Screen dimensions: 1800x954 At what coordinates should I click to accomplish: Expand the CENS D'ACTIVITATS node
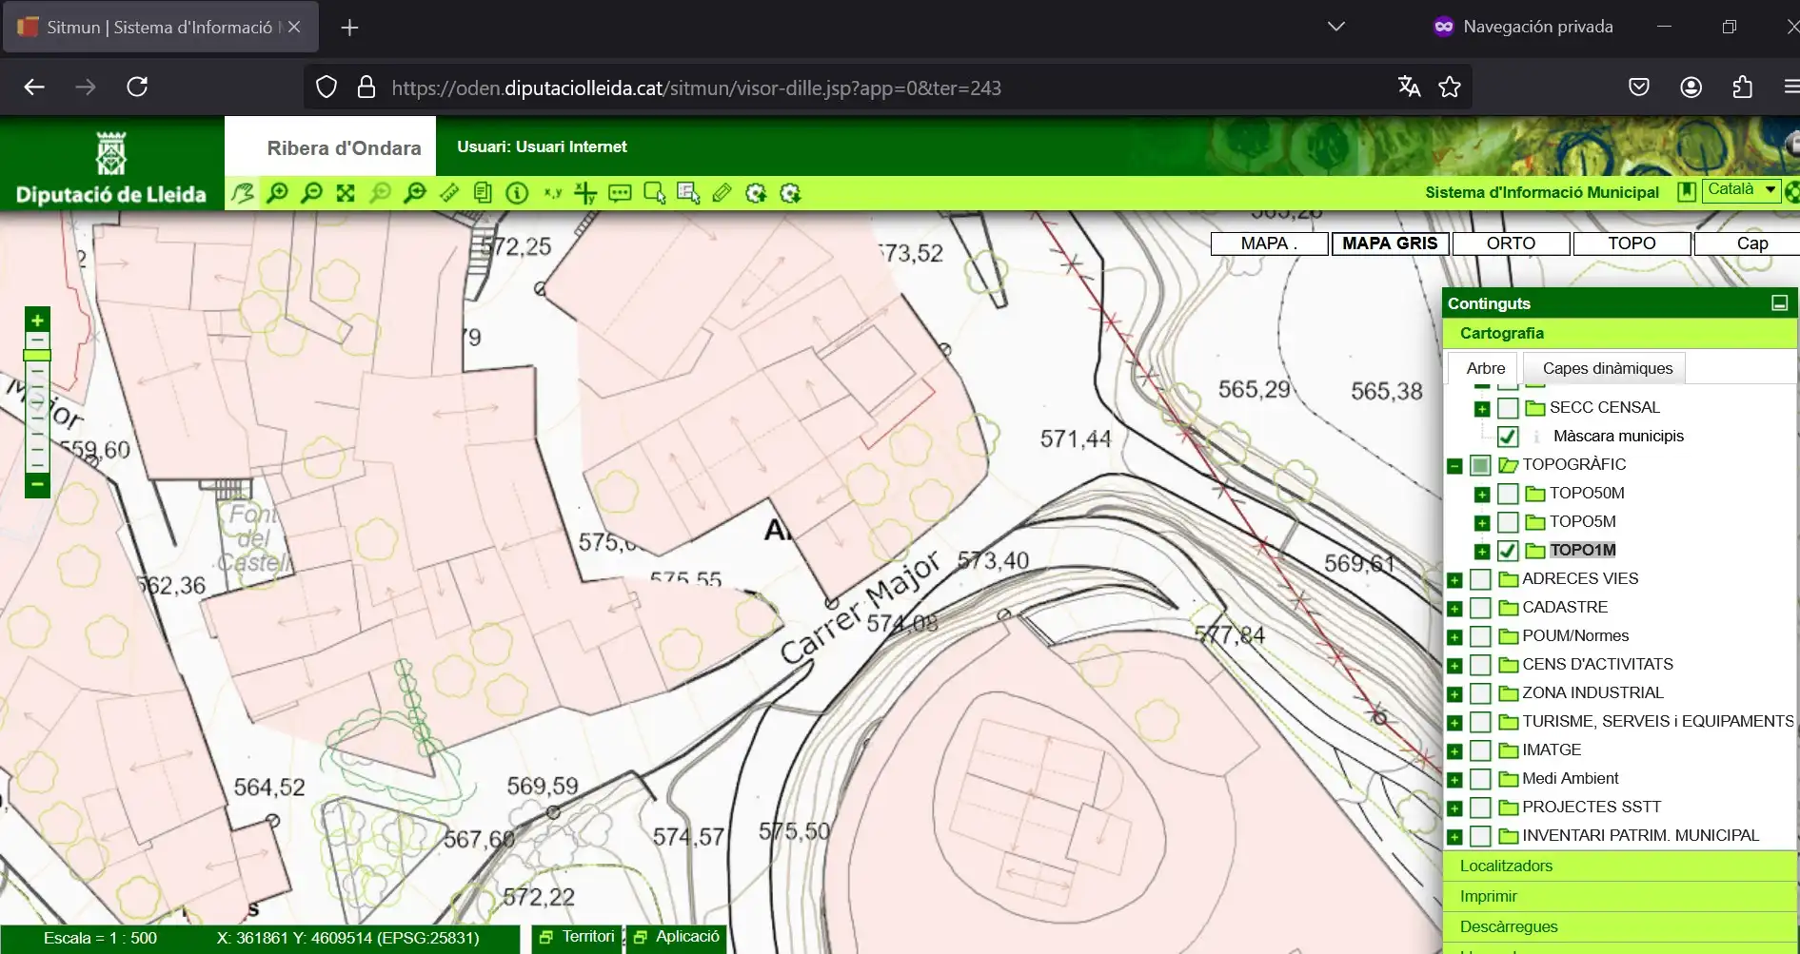(x=1454, y=666)
